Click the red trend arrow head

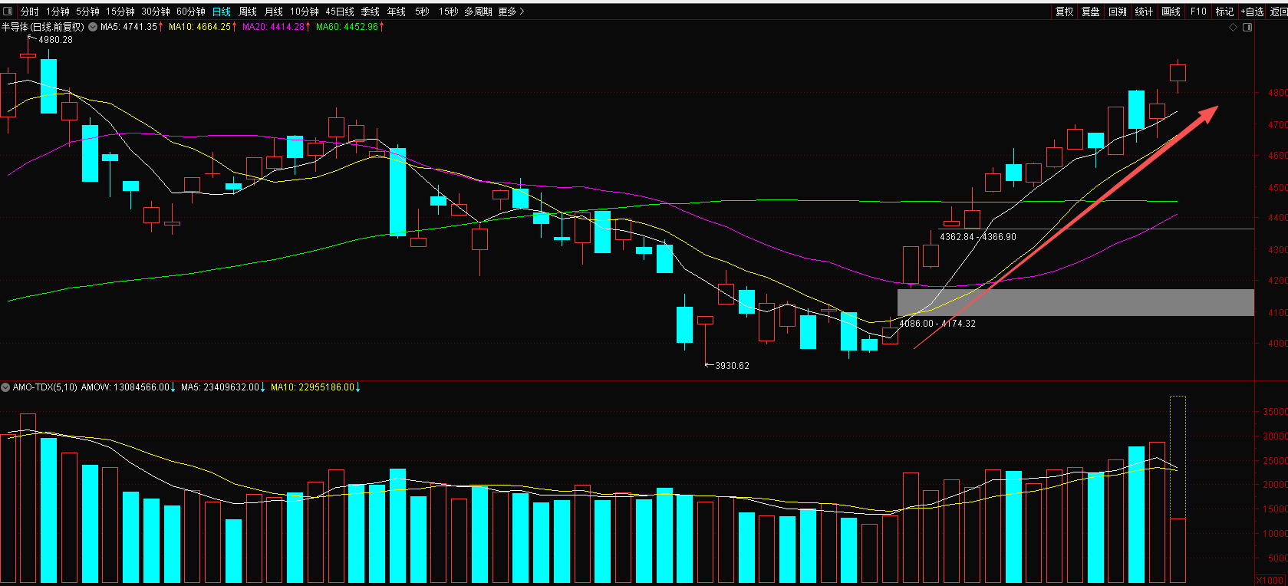[x=1209, y=114]
